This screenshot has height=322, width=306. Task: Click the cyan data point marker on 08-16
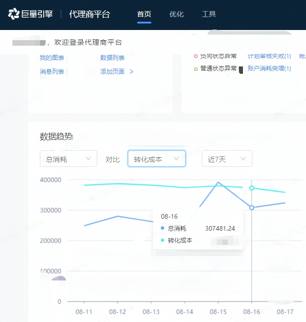pos(252,188)
